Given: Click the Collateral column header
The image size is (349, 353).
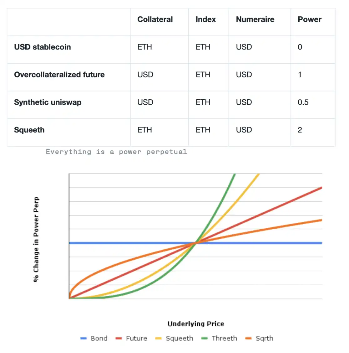Looking at the screenshot, I should [x=155, y=19].
